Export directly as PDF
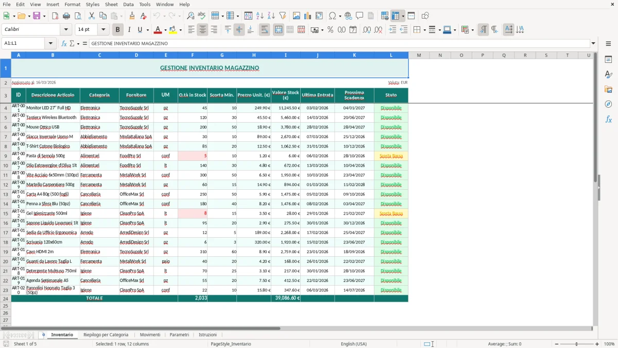The width and height of the screenshot is (618, 348). [55, 16]
